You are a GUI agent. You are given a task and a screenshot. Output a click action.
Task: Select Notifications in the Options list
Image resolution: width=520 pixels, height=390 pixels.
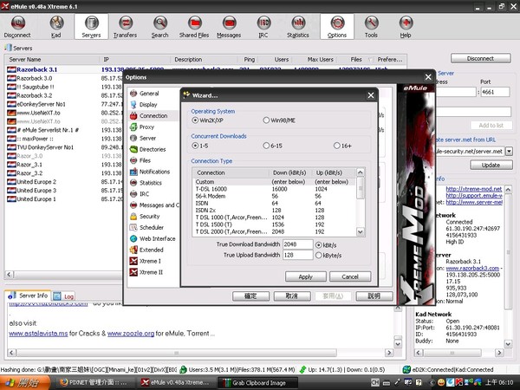154,172
